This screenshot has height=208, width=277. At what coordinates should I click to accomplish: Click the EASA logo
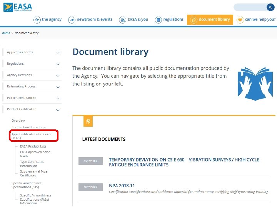point(18,7)
